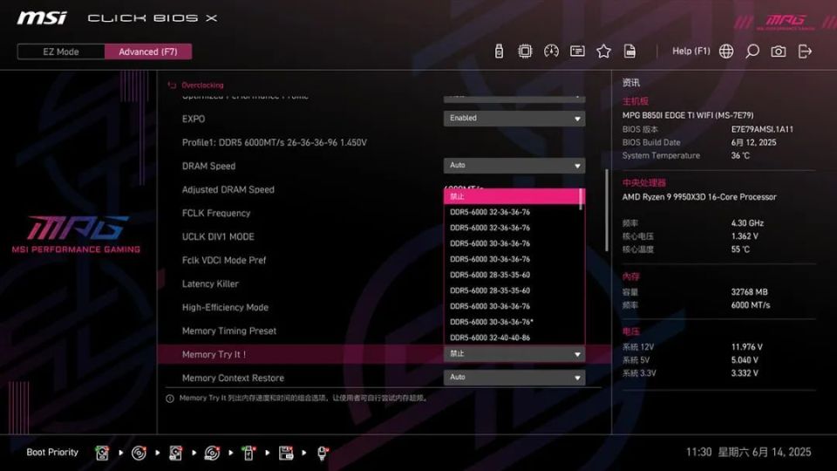Collapse the Memory Try It ! dropdown field
The image size is (837, 471).
click(514, 354)
